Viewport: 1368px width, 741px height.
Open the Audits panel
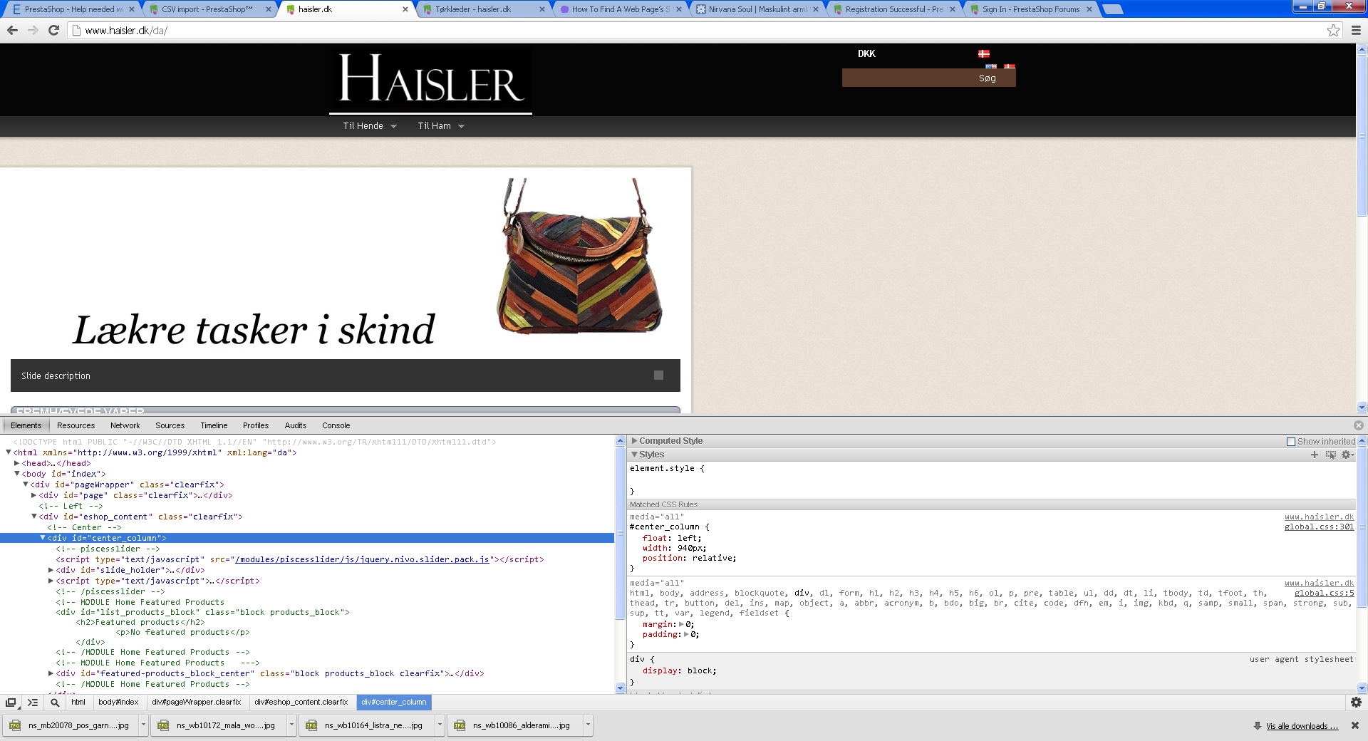[x=296, y=425]
